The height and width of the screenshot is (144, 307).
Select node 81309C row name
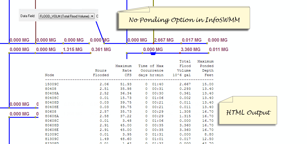[52, 139]
